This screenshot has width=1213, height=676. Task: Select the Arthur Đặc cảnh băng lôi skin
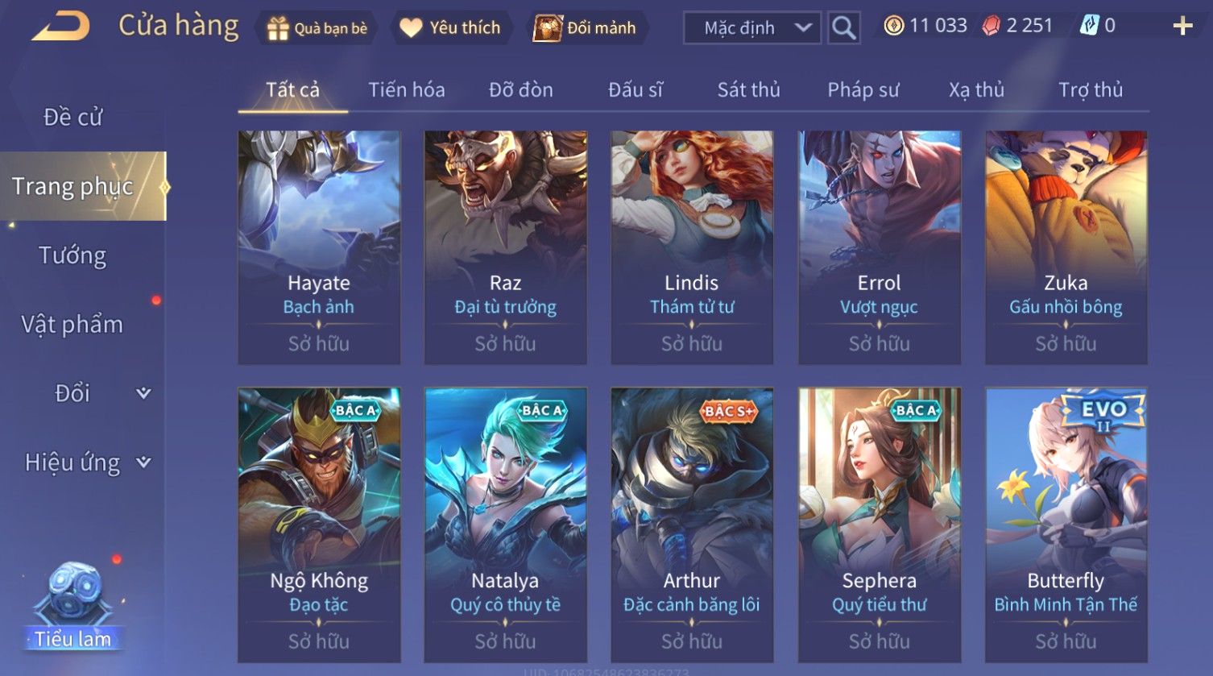pyautogui.click(x=692, y=525)
